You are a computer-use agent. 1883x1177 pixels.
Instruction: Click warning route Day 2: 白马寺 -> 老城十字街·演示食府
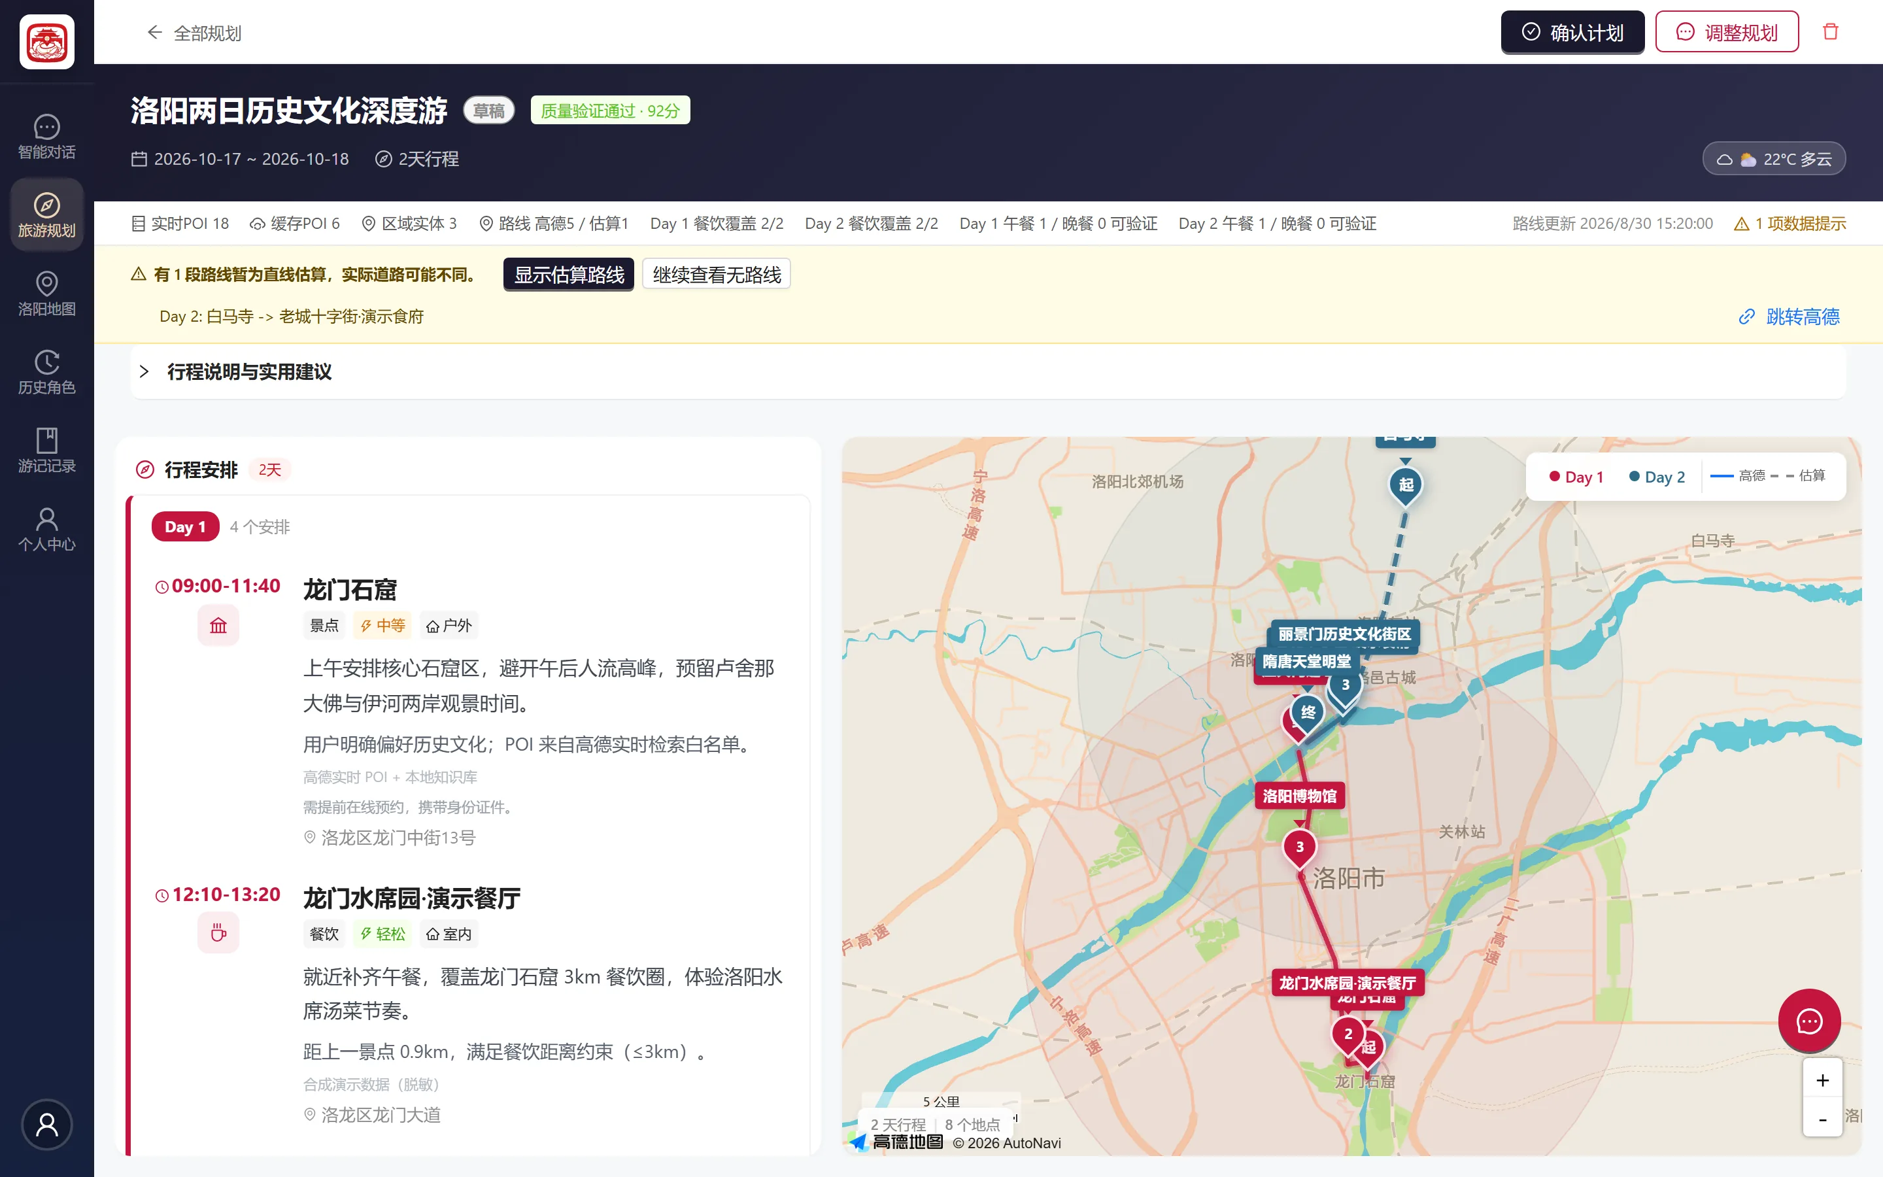[292, 317]
